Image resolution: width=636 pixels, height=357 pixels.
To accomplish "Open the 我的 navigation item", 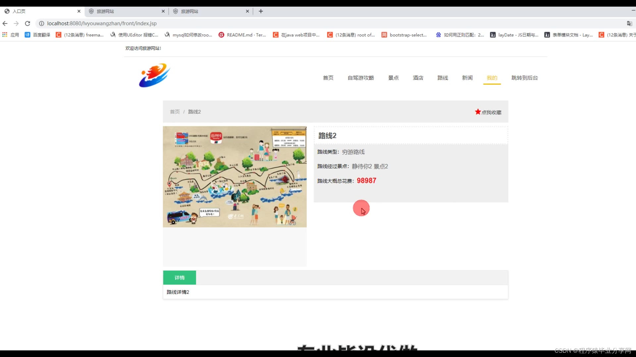I will 492,78.
